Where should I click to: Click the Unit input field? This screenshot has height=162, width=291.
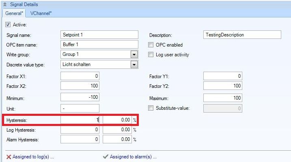tap(80, 108)
